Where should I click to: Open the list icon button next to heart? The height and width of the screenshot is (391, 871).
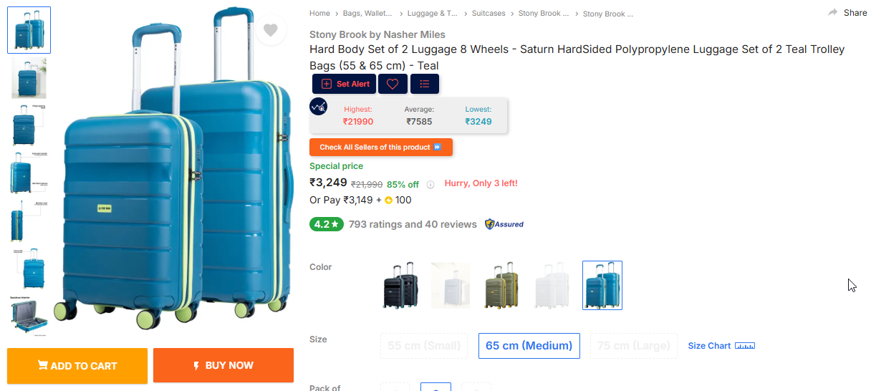tap(425, 84)
